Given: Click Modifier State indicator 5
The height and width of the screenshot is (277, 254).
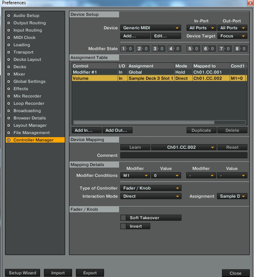Looking at the screenshot, I should tap(193, 49).
